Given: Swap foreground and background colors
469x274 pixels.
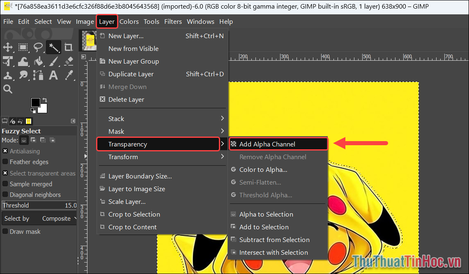Looking at the screenshot, I should pyautogui.click(x=45, y=100).
